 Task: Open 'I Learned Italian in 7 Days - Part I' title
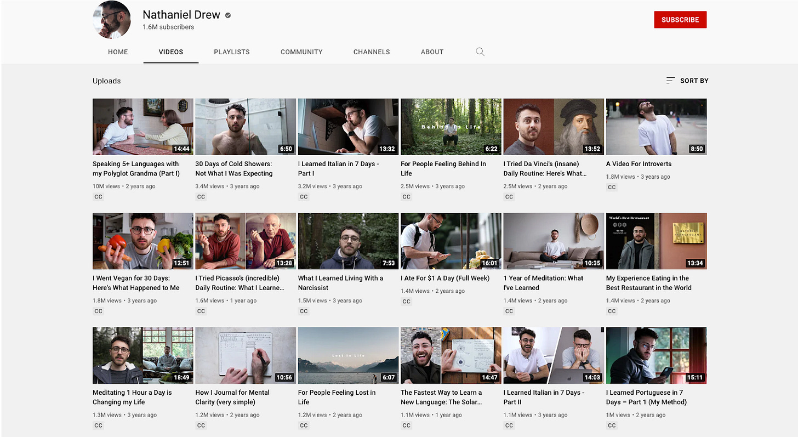[x=339, y=168]
